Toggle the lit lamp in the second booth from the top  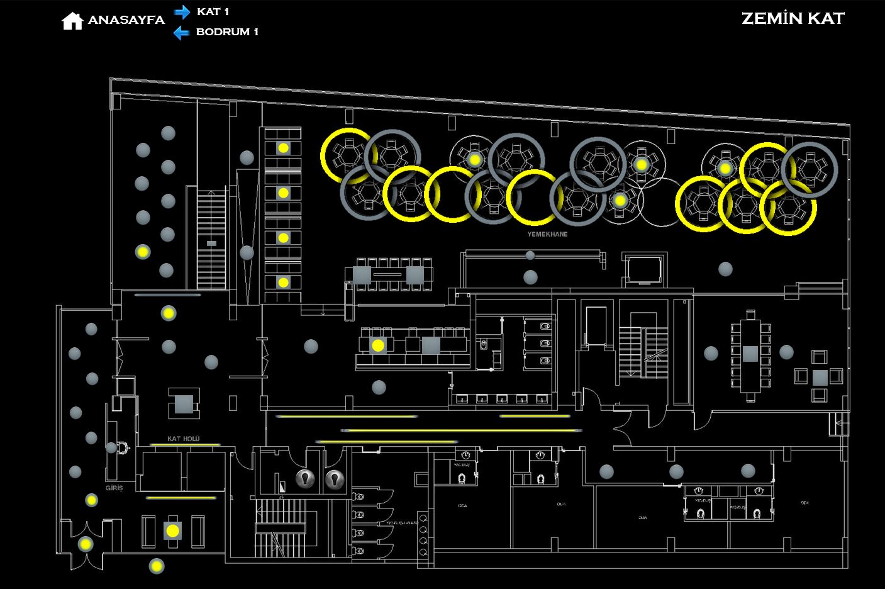click(283, 193)
